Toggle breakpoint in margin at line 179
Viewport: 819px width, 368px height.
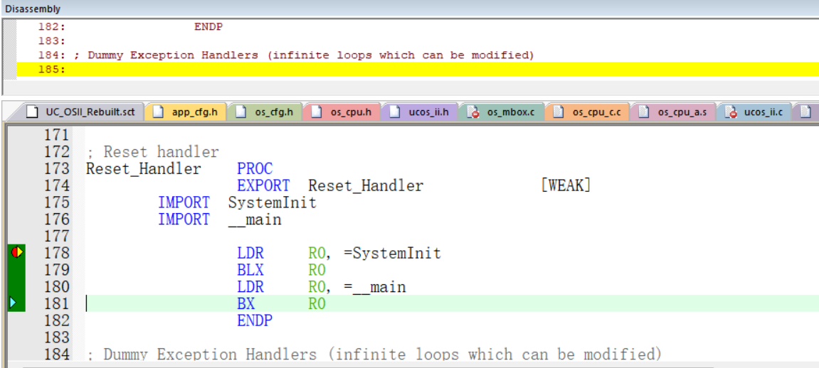click(x=16, y=270)
